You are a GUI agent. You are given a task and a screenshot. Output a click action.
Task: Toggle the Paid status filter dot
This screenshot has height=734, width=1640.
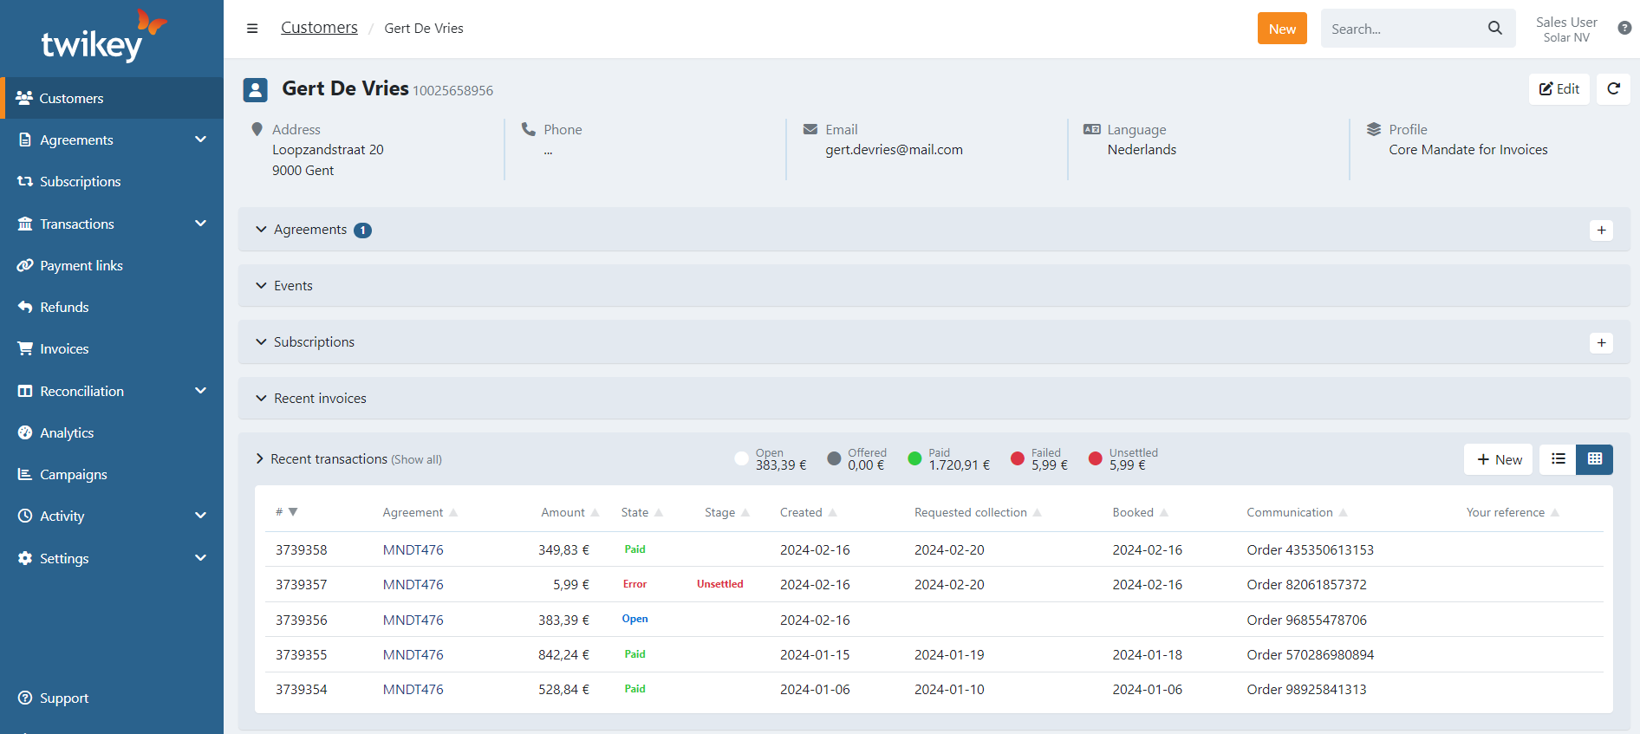point(914,458)
